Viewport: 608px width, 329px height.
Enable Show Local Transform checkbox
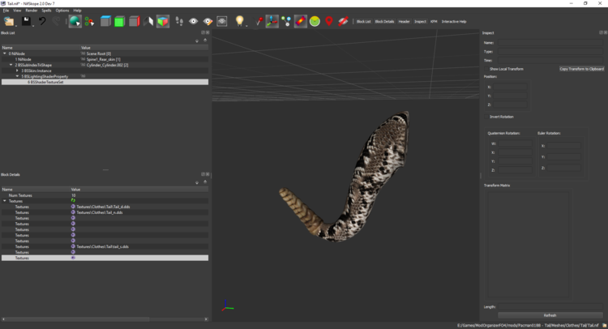486,69
